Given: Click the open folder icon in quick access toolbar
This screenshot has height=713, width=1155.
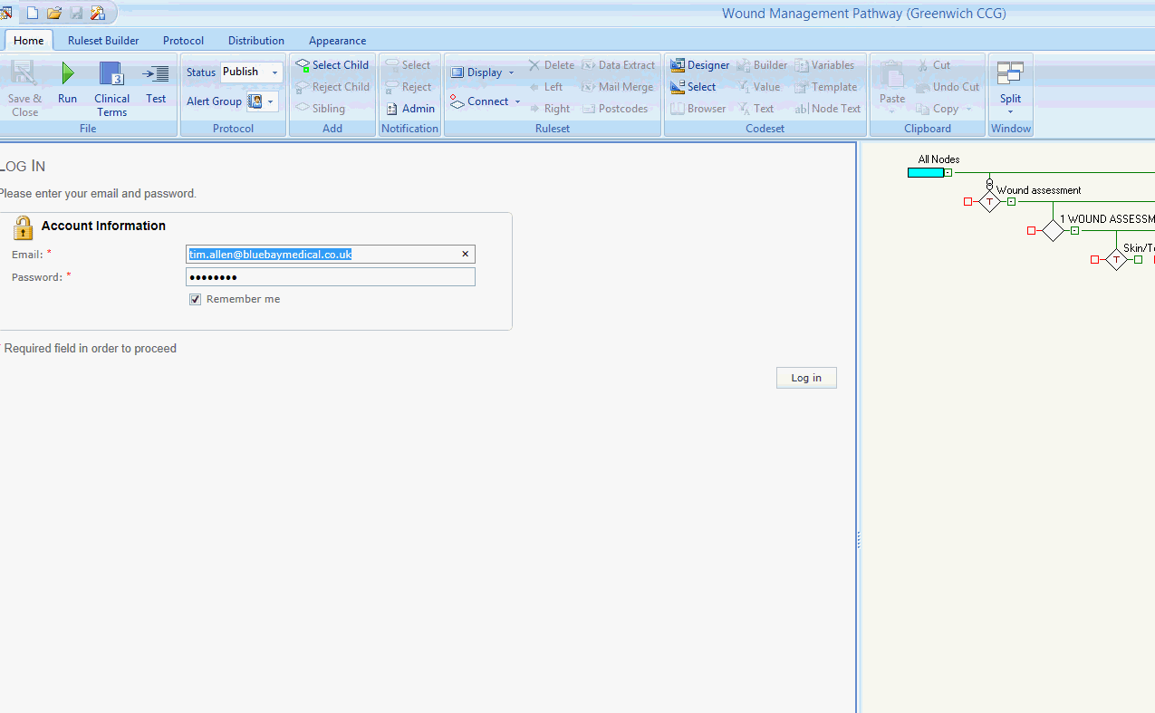Looking at the screenshot, I should [x=54, y=13].
